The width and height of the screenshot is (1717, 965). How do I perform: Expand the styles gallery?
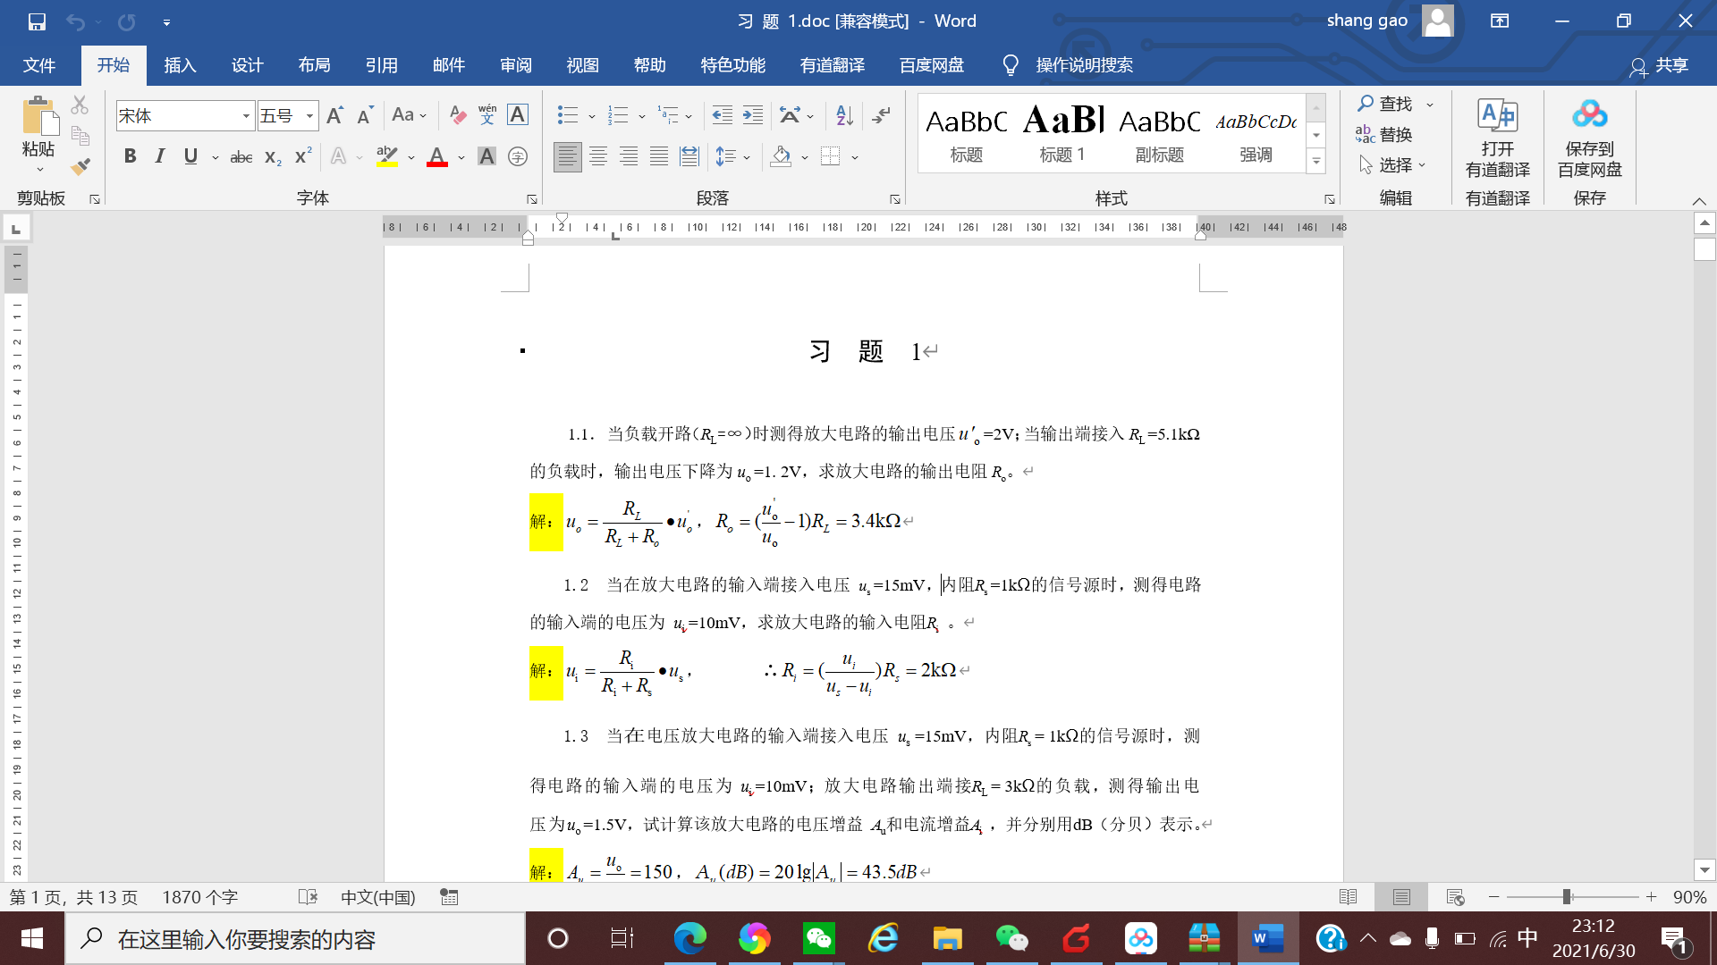coord(1315,163)
